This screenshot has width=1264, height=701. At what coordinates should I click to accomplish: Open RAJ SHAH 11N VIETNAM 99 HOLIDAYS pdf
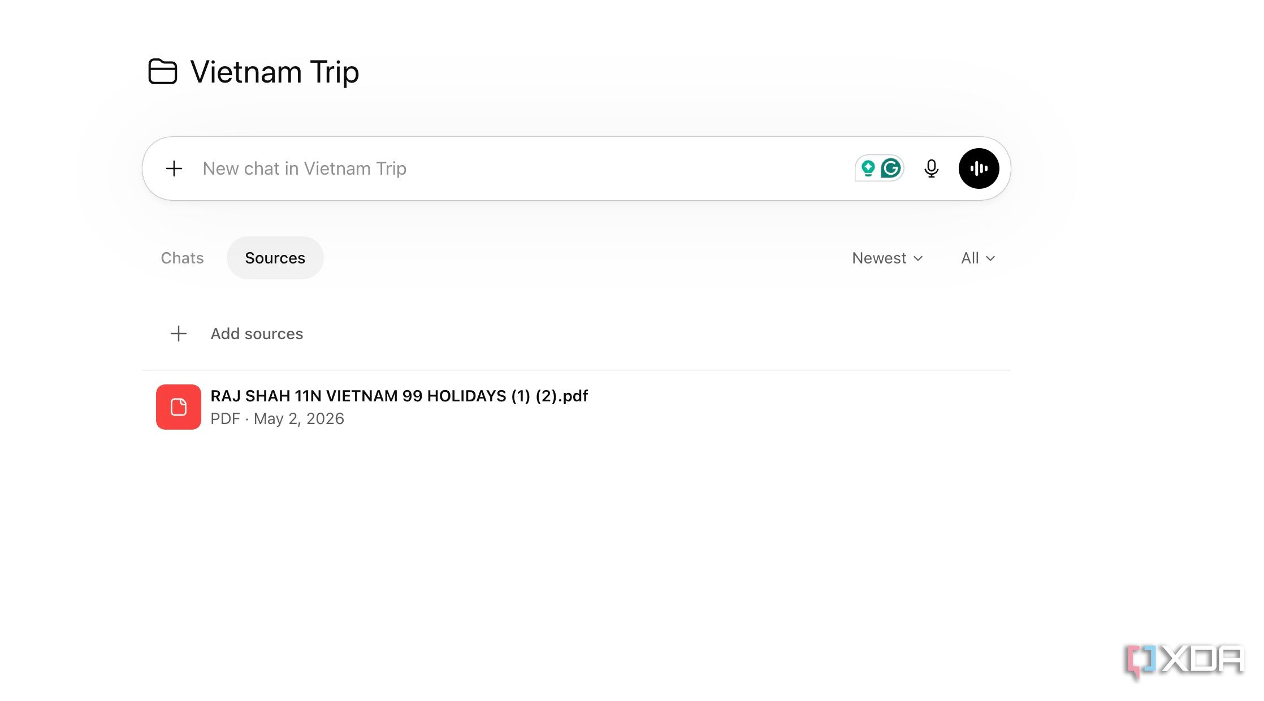[x=399, y=396]
